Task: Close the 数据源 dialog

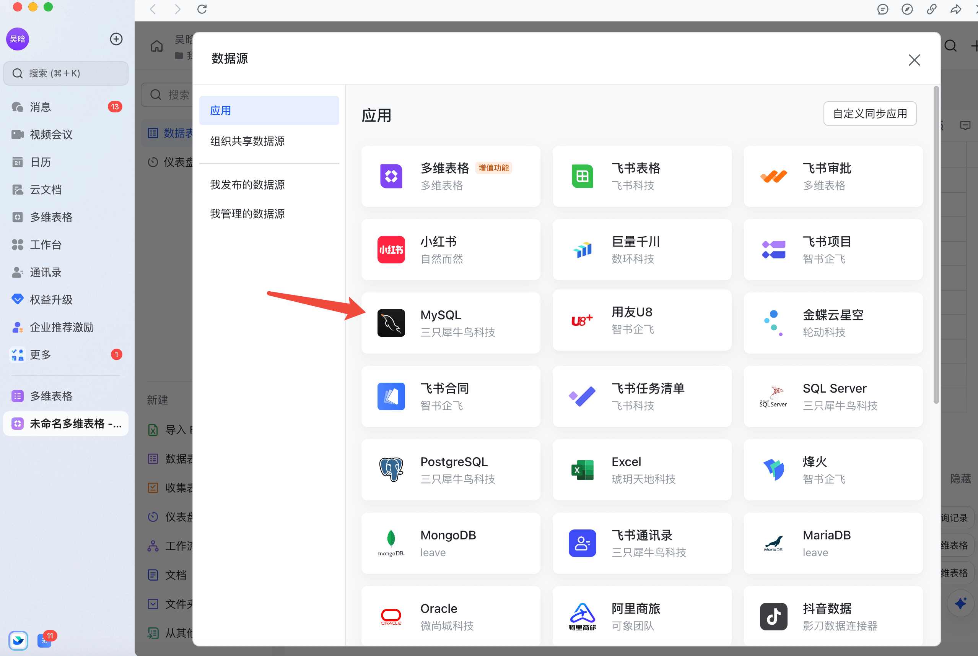Action: click(x=914, y=60)
